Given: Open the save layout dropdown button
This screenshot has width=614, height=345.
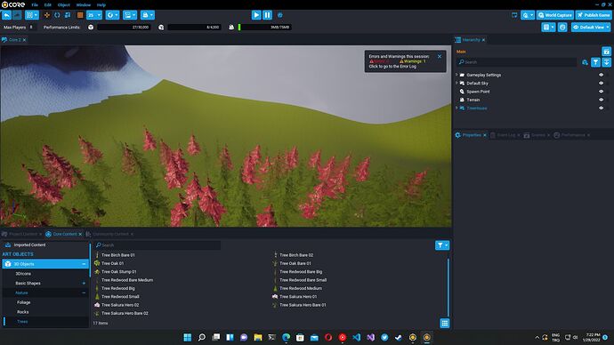Looking at the screenshot, I should (x=548, y=27).
